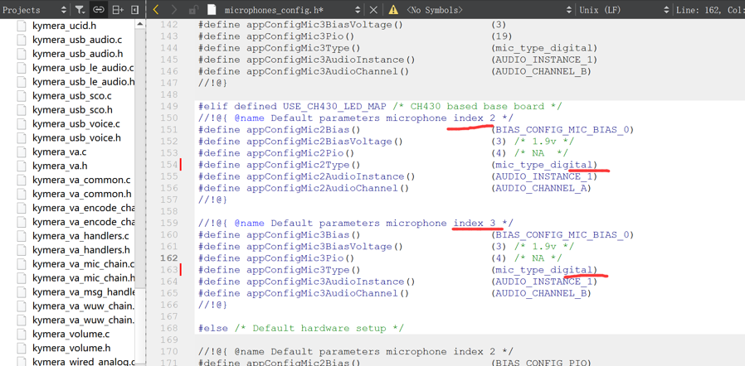Image resolution: width=745 pixels, height=366 pixels.
Task: Open kymera_usb_audio.h file
Action: click(x=77, y=54)
